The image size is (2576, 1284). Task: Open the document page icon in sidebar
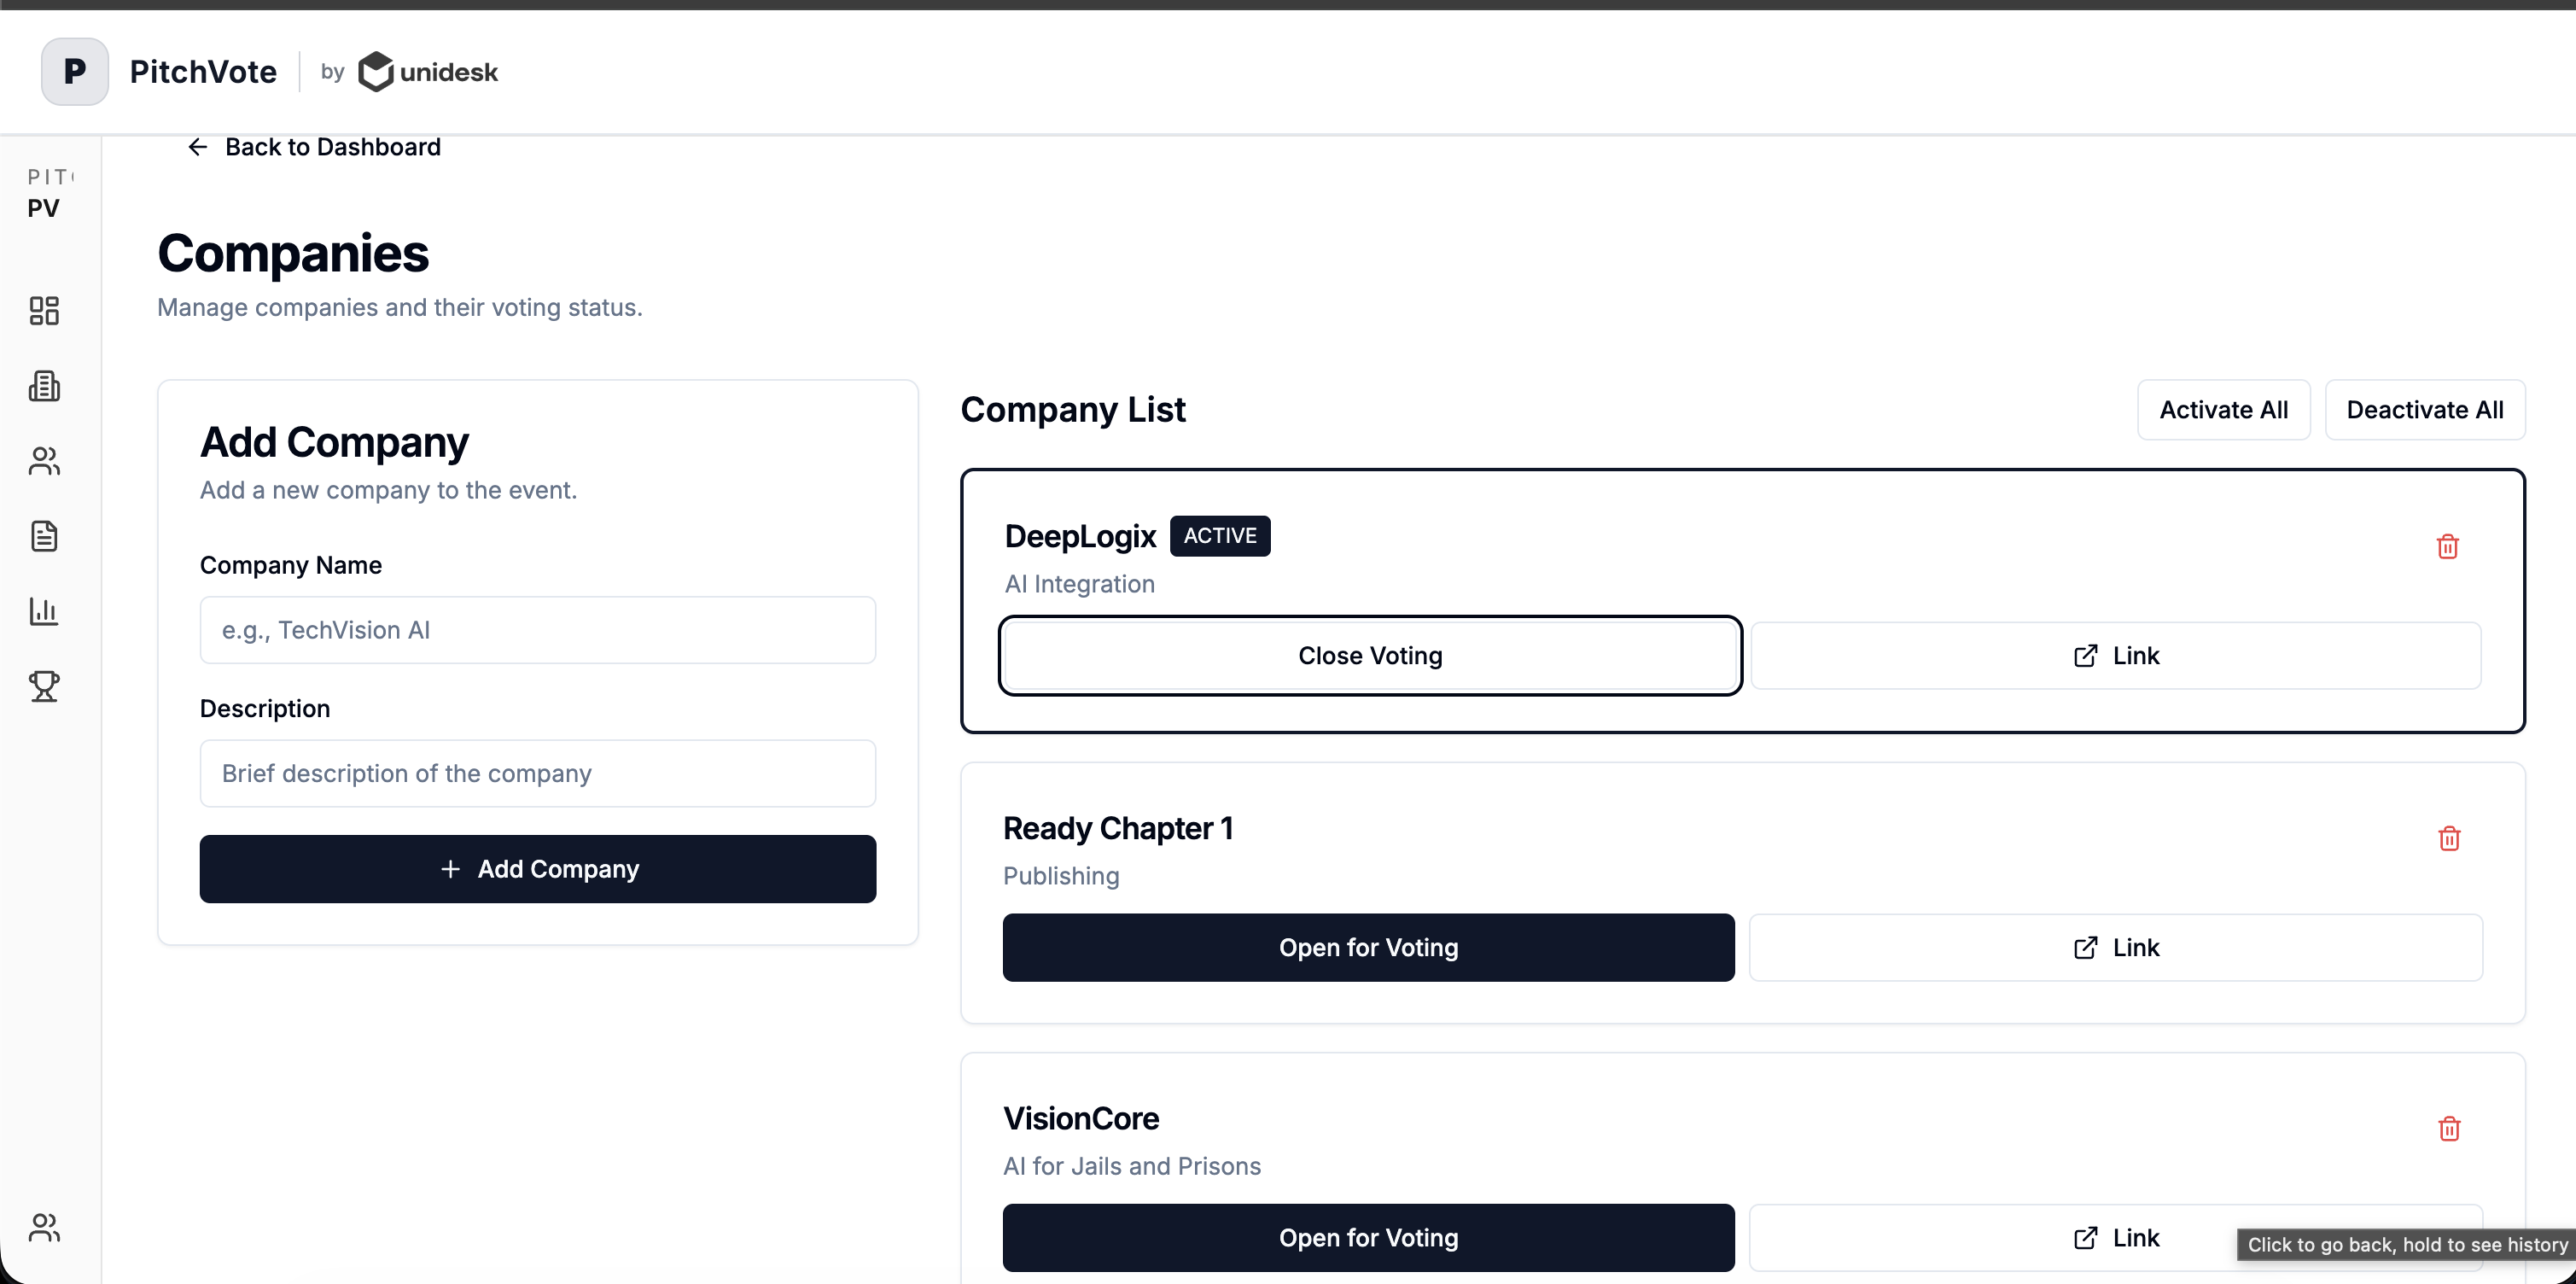pyautogui.click(x=44, y=536)
